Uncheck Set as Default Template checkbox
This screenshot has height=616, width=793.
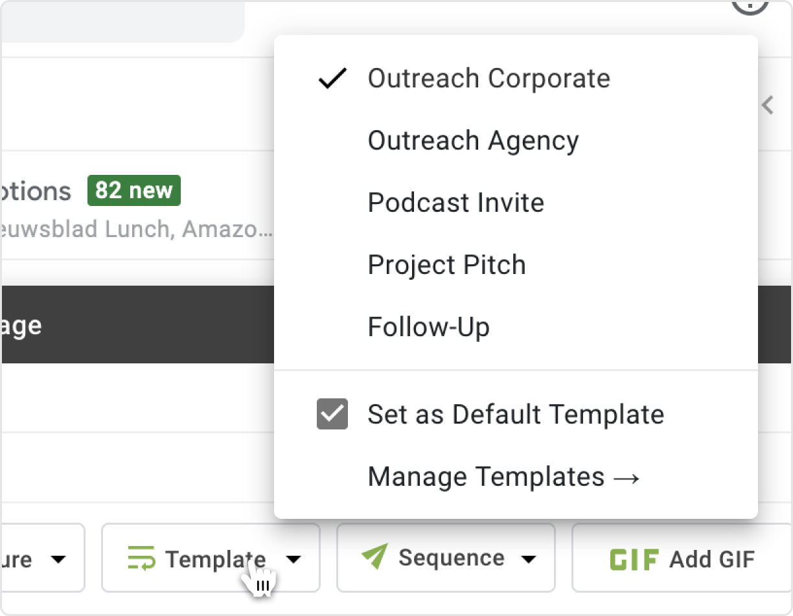click(x=332, y=415)
